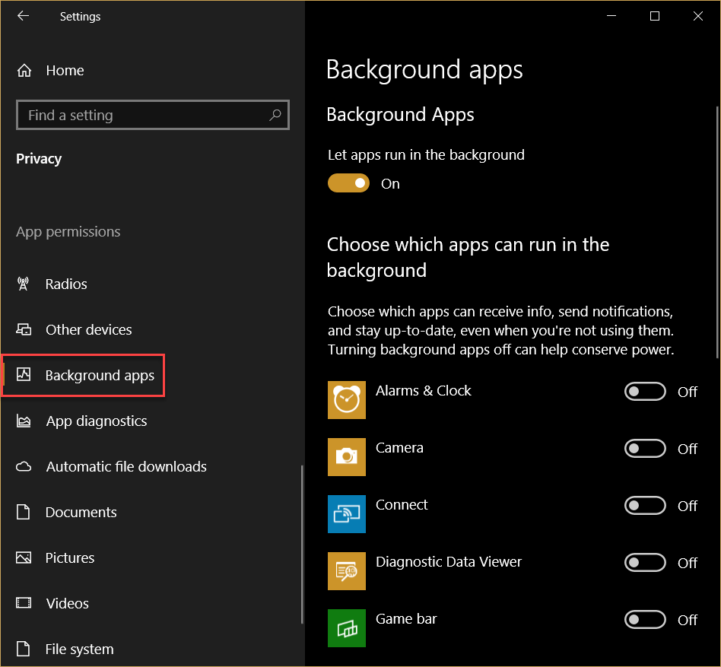Maximize the Settings window
The height and width of the screenshot is (667, 721).
click(x=655, y=16)
